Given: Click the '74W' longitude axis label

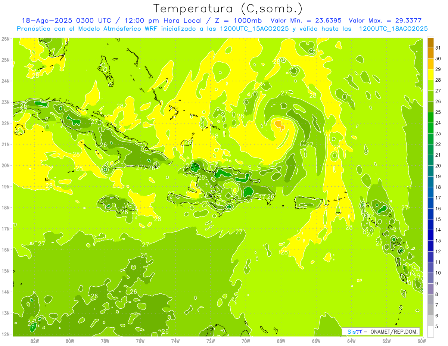Looking at the screenshot, I should 175,341.
